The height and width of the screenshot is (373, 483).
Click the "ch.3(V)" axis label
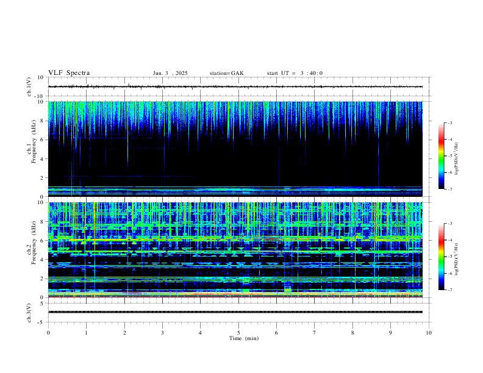click(29, 313)
